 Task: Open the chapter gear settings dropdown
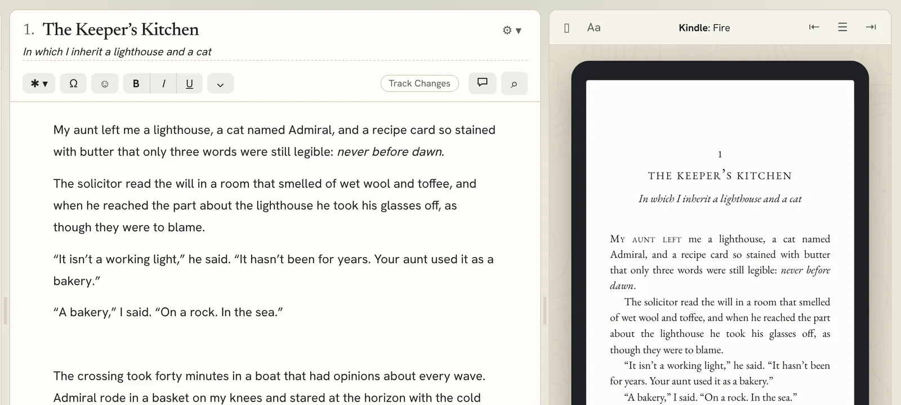click(512, 30)
